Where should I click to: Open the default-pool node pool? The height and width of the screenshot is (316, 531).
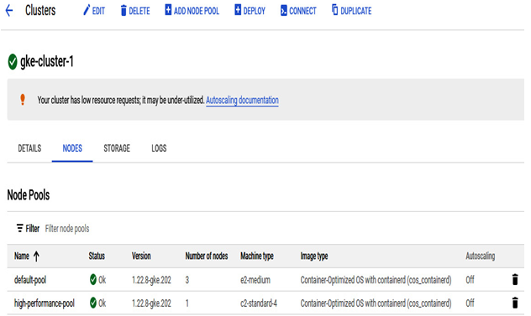[30, 280]
